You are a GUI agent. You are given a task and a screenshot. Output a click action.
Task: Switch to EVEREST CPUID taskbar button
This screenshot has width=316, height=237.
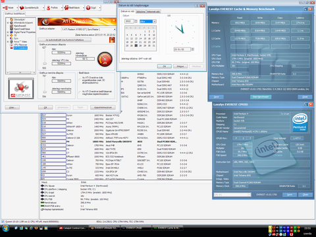point(136,228)
